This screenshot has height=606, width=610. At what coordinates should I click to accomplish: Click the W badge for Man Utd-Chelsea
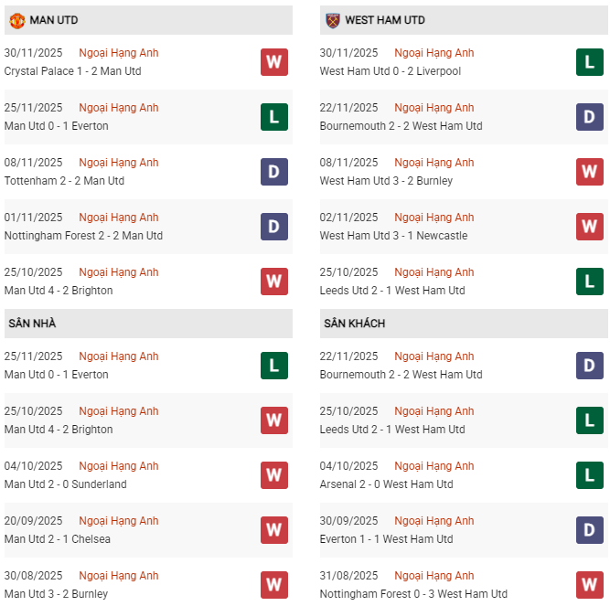tap(274, 530)
